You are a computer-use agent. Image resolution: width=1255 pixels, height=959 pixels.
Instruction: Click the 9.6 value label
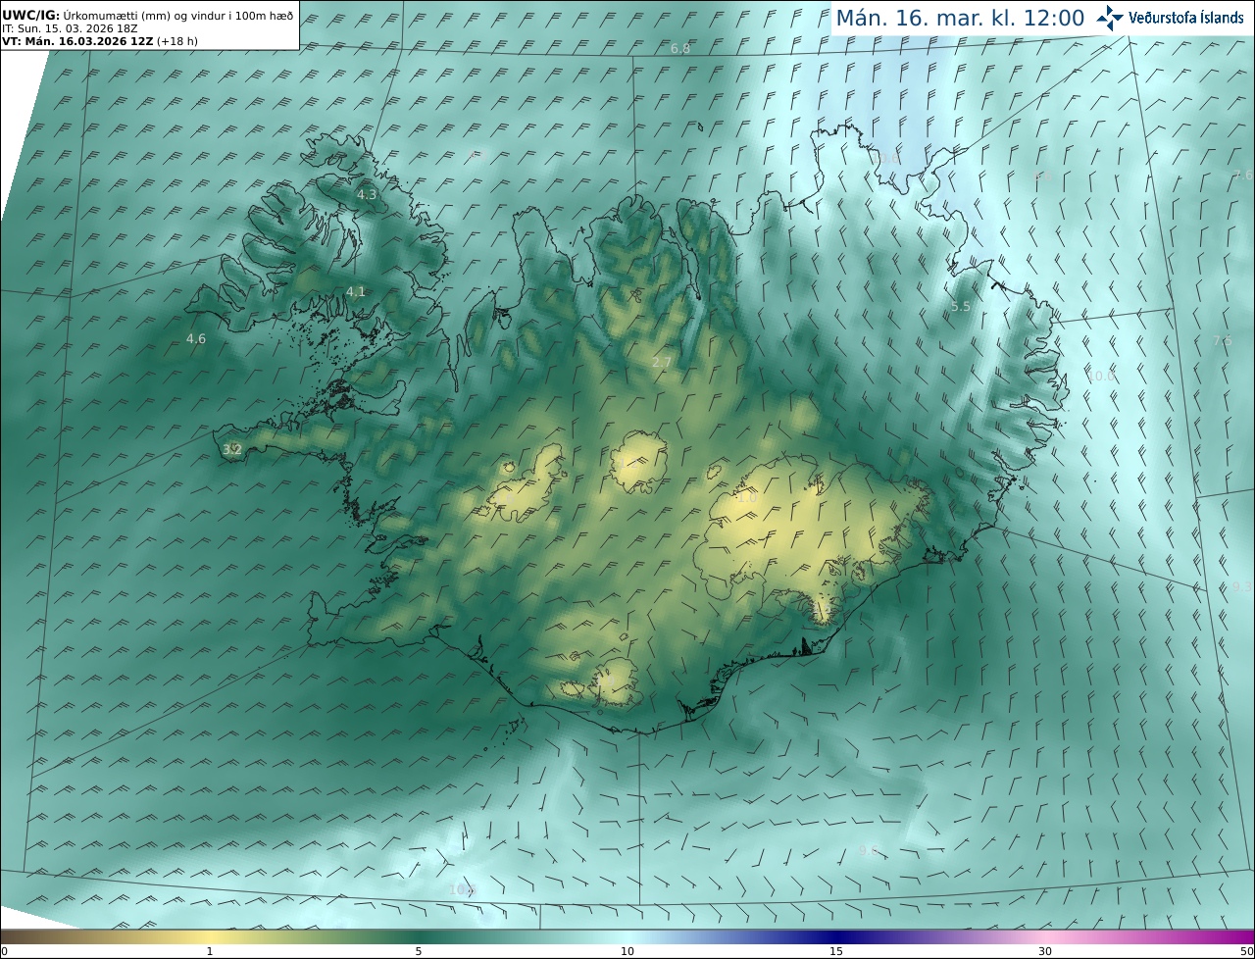tap(869, 851)
